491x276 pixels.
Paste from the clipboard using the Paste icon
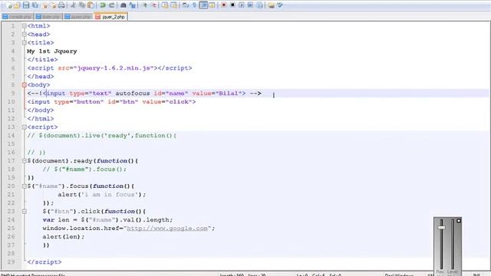[x=91, y=5]
